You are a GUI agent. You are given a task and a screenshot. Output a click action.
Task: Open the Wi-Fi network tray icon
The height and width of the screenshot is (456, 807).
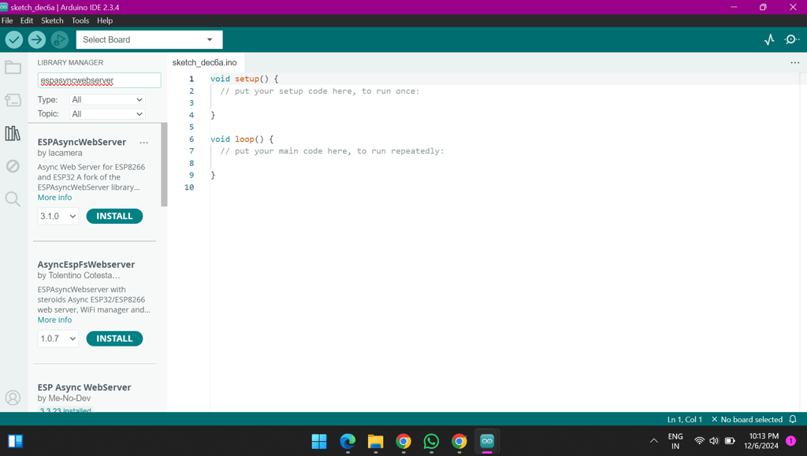[x=699, y=440]
